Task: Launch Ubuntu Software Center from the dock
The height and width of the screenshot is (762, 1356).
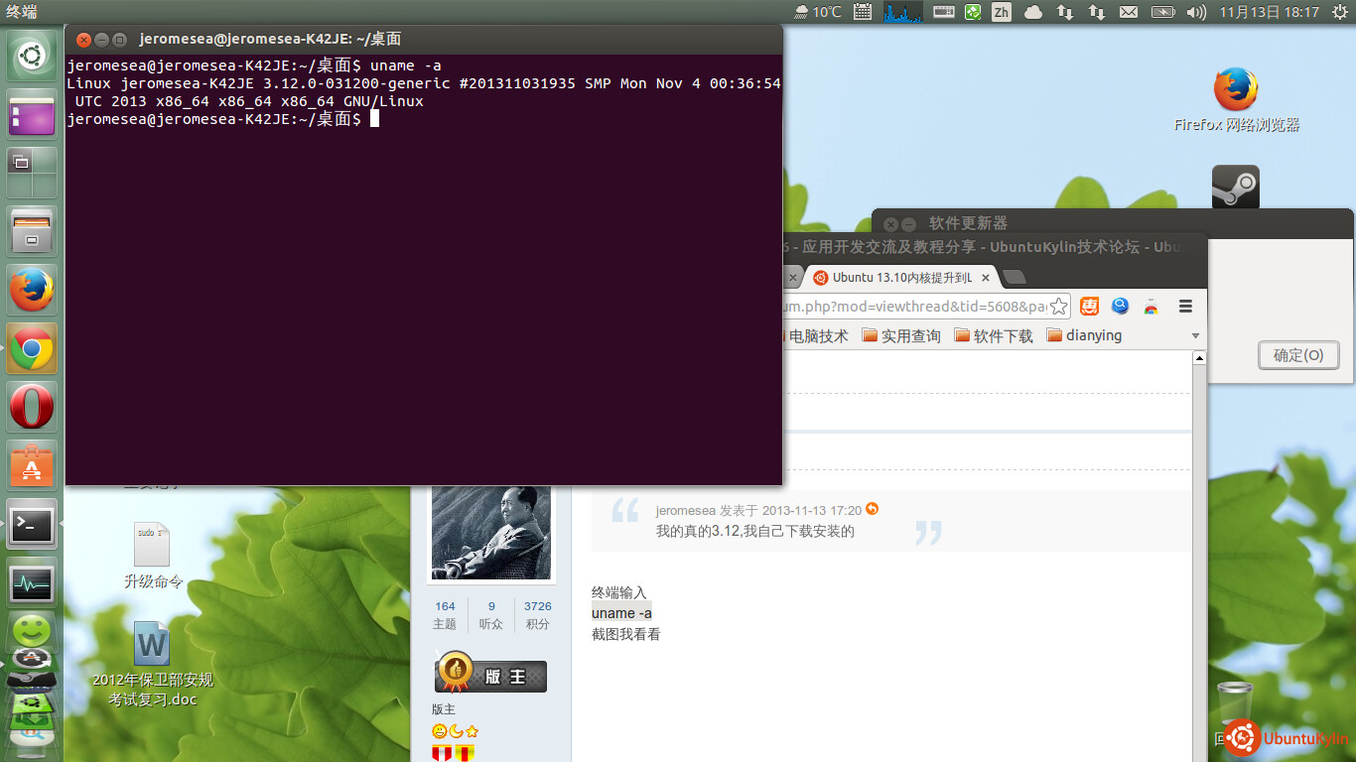Action: coord(32,465)
